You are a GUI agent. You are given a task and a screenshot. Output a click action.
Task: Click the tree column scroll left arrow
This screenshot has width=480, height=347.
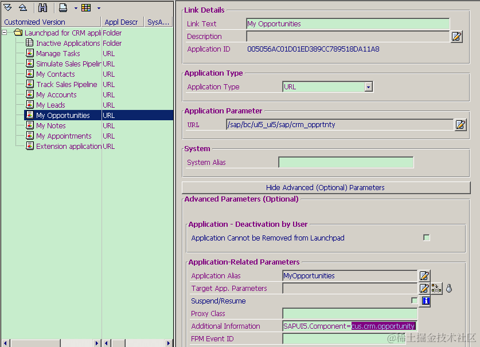coord(5,343)
